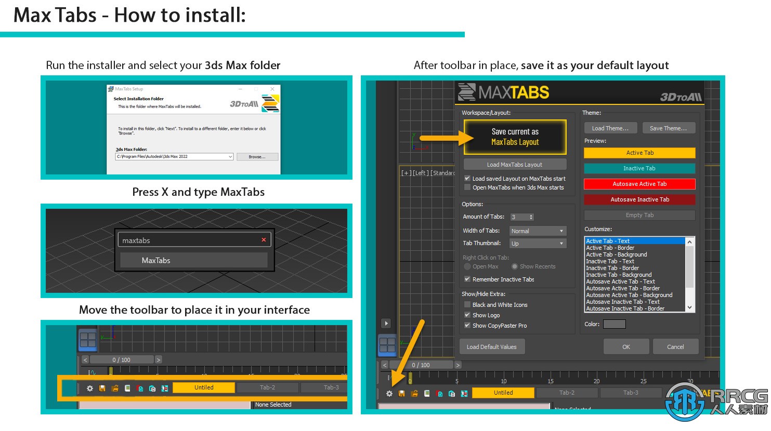
Task: Click white document icon below the MaxTabs dialog
Action: pyautogui.click(x=427, y=394)
